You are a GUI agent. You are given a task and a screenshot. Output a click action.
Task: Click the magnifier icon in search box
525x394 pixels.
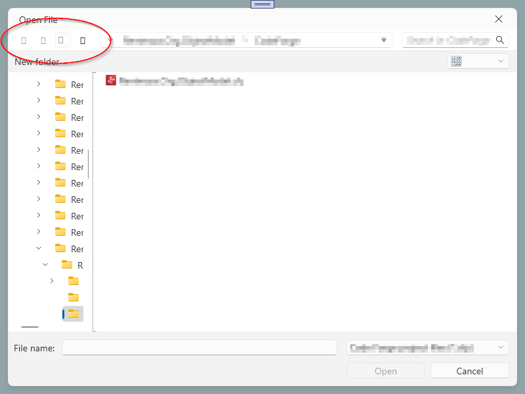(500, 40)
